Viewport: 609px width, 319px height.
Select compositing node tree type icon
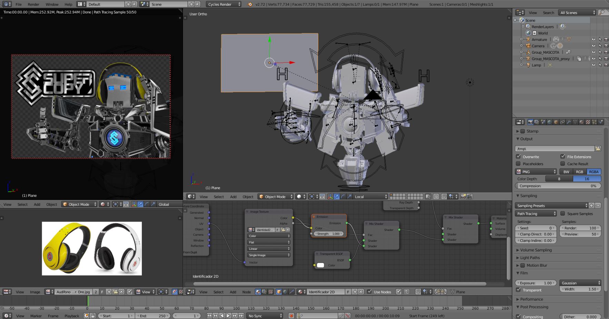(264, 292)
